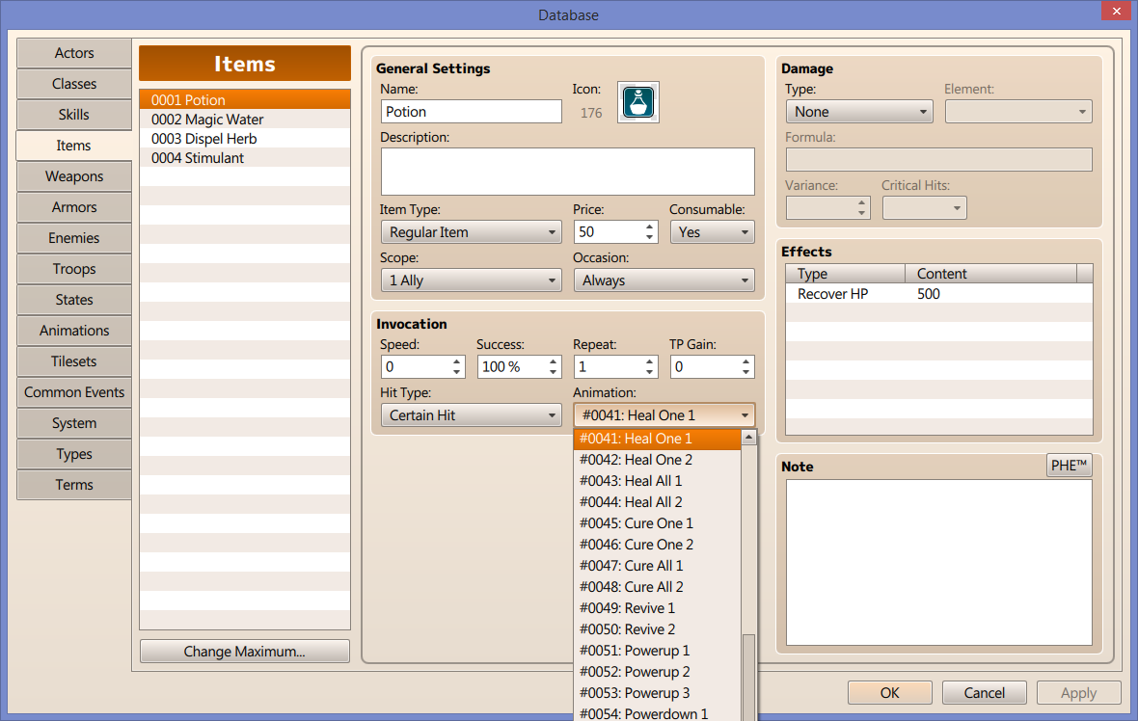Increase Success rate with up arrow
The image size is (1138, 721).
coord(553,362)
